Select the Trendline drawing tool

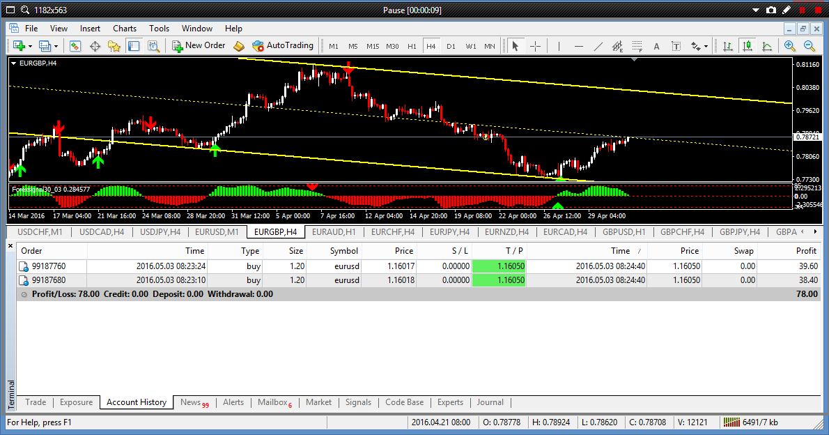[598, 46]
